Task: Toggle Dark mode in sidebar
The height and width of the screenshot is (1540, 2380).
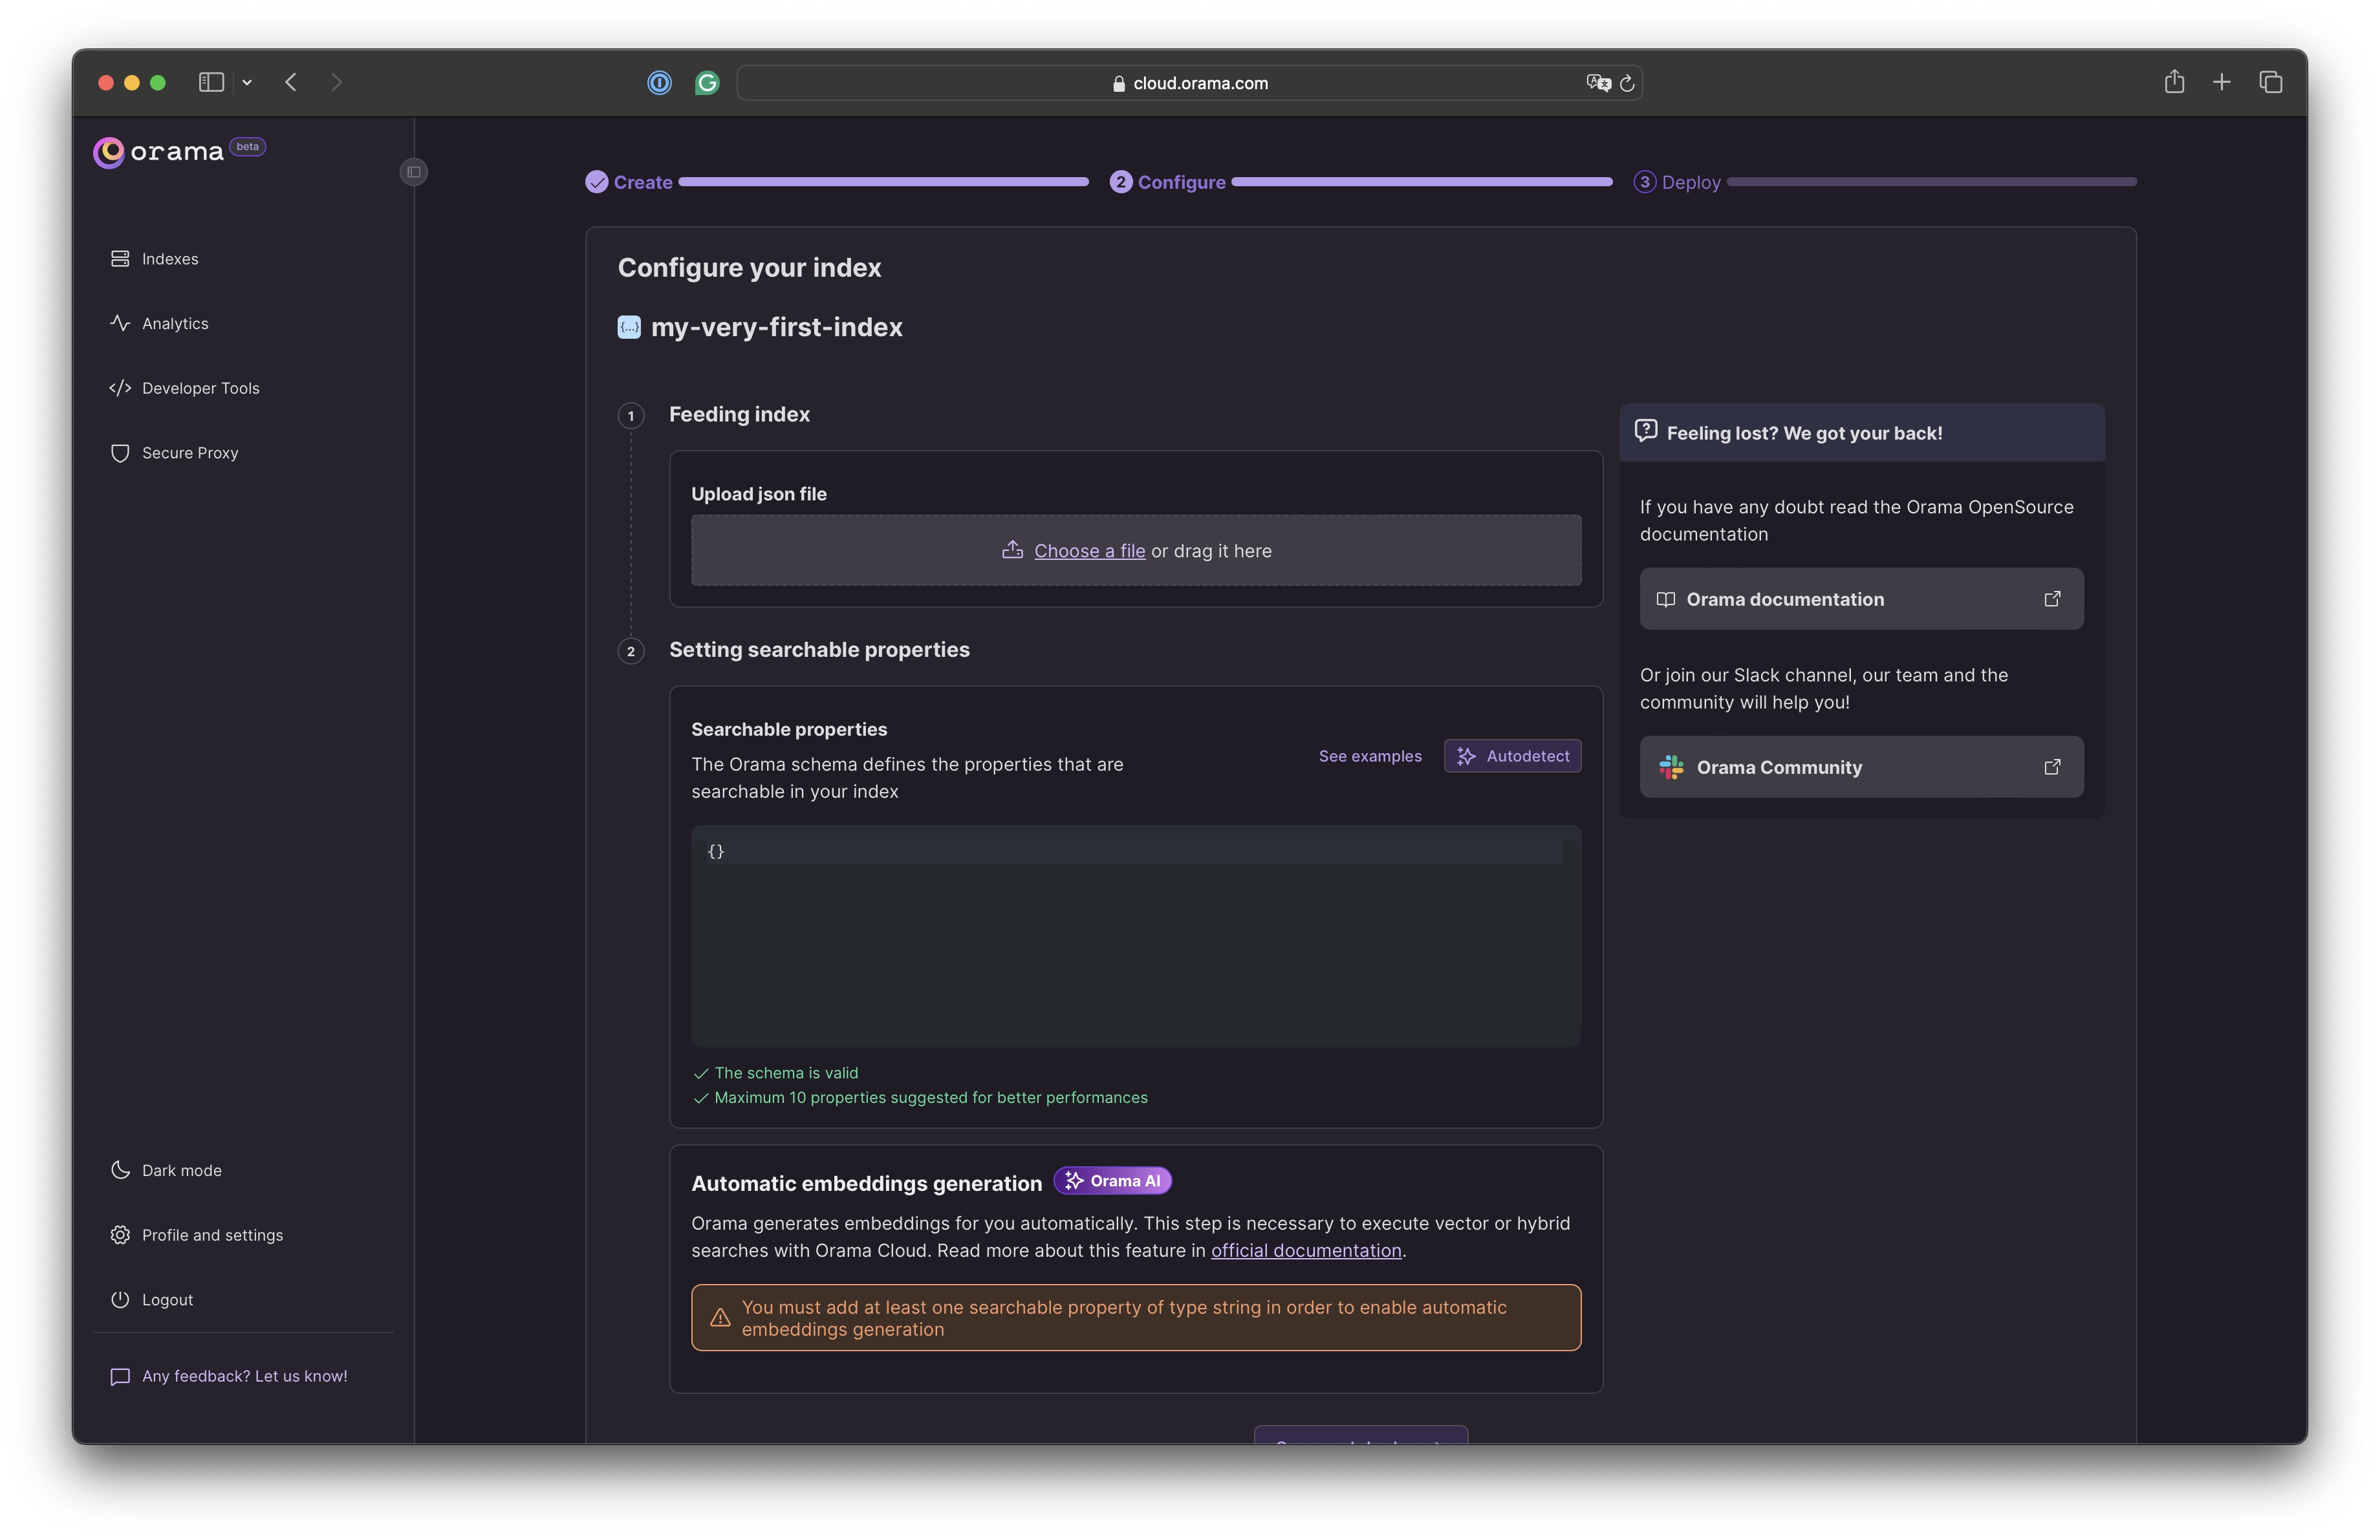Action: (x=166, y=1170)
